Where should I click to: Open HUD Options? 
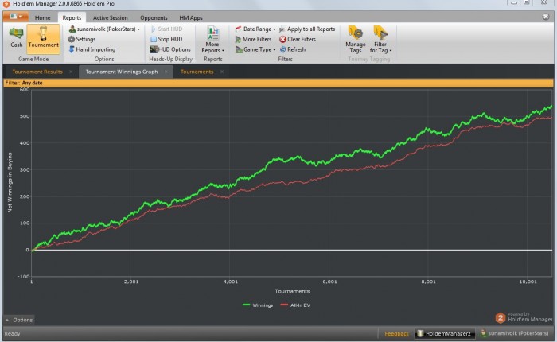click(170, 49)
